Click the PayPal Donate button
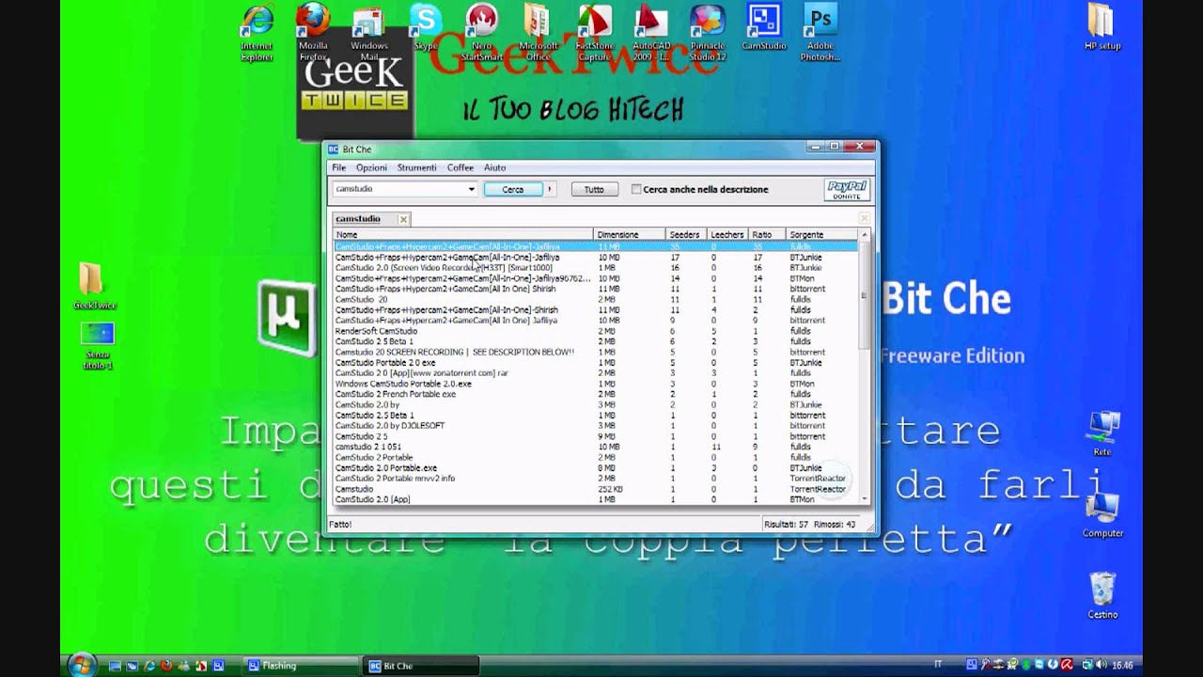 point(846,189)
